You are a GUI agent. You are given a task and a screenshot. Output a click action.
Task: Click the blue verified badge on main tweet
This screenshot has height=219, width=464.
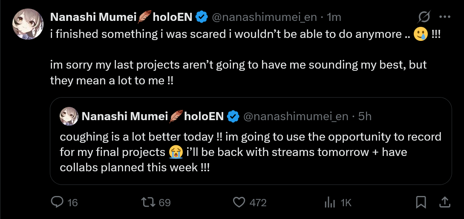click(202, 17)
